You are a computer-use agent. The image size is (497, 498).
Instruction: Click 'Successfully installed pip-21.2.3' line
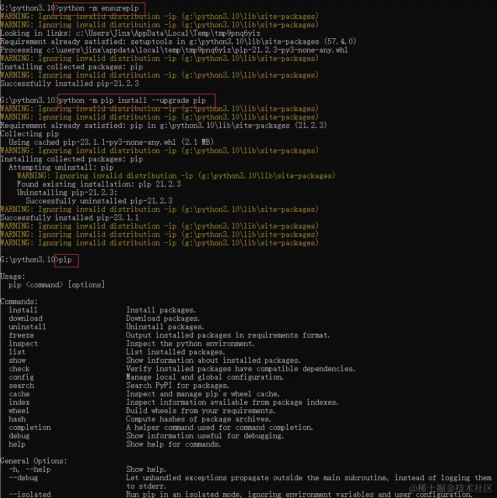tap(70, 83)
